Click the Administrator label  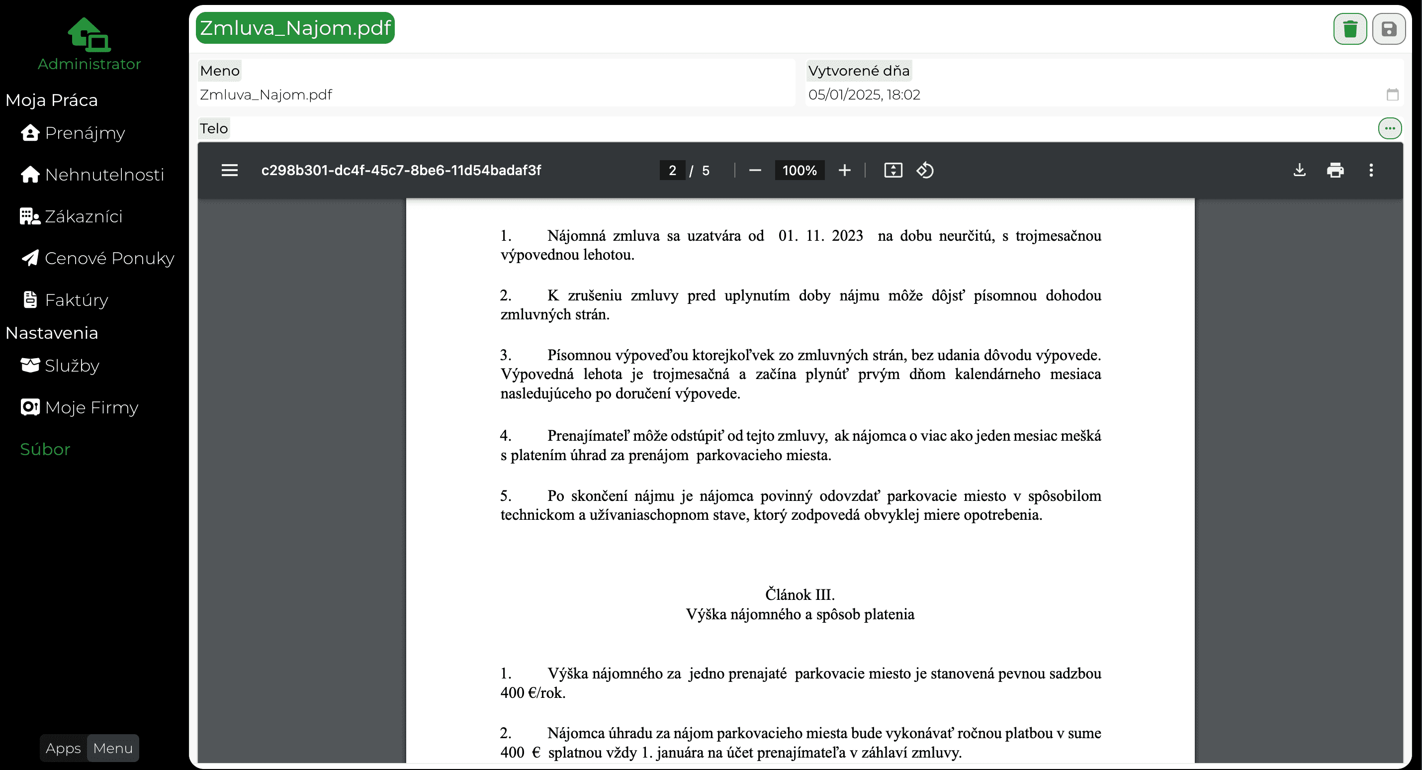pos(89,64)
